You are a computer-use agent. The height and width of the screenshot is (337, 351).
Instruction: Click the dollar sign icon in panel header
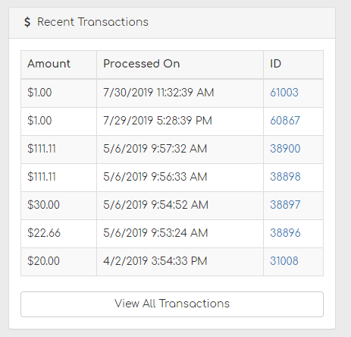point(27,22)
